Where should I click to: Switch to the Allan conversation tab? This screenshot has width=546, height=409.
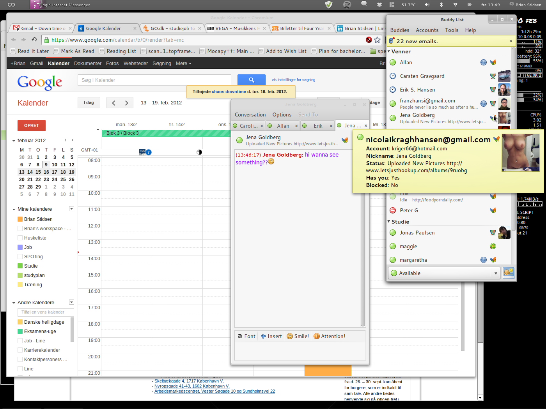coord(283,126)
